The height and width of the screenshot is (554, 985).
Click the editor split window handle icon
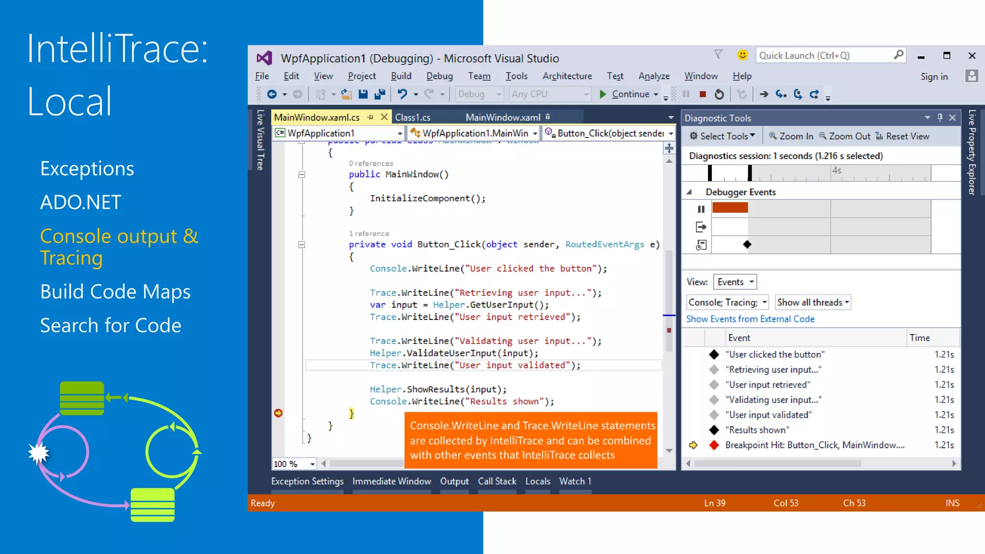click(669, 149)
